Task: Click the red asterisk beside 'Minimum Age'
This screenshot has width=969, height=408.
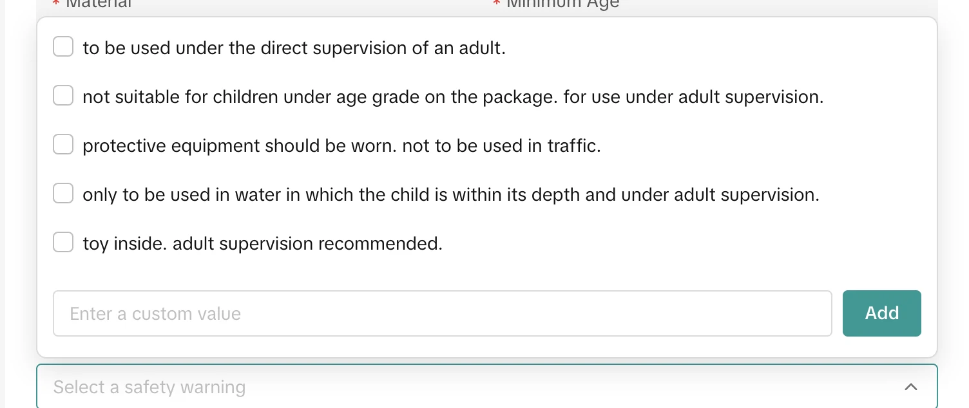Action: pos(496,5)
